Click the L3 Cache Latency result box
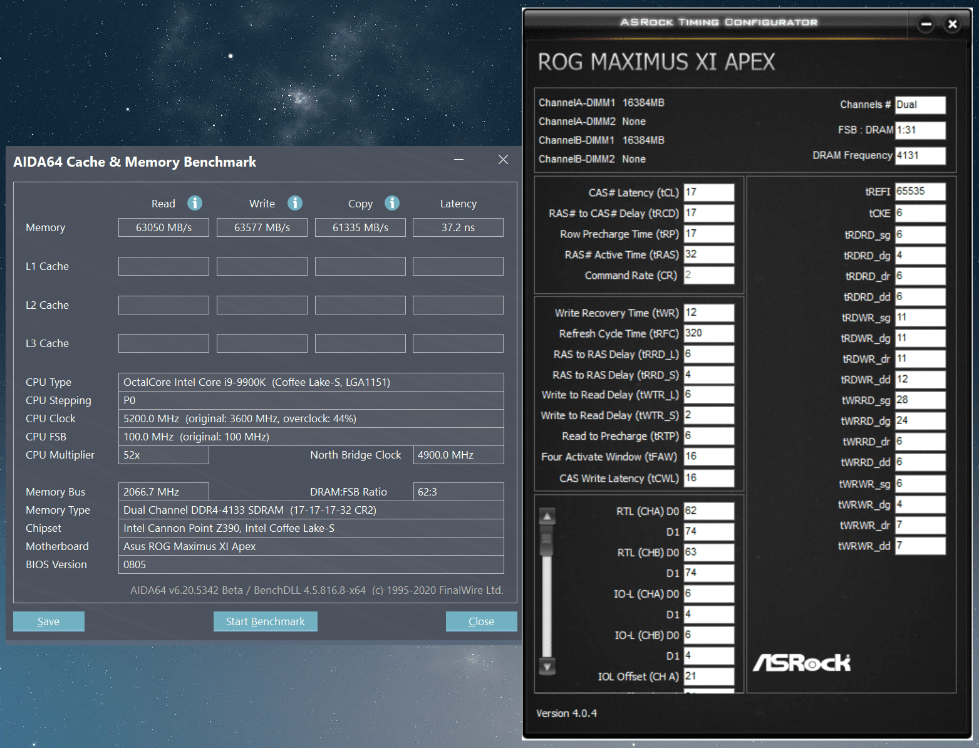This screenshot has width=979, height=748. (458, 343)
